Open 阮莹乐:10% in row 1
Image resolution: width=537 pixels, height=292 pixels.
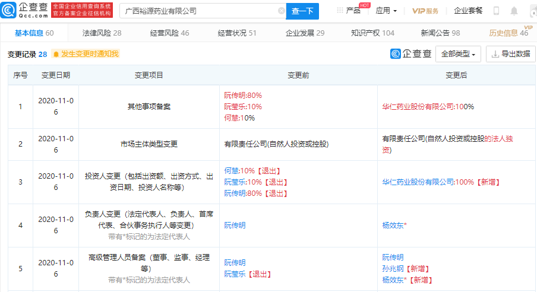coord(243,106)
